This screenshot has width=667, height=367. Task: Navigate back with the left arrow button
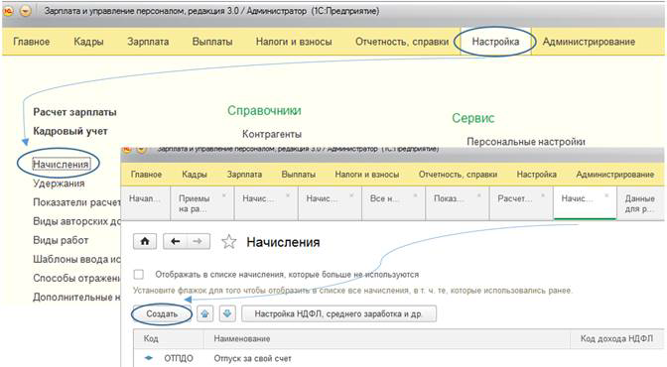[176, 242]
